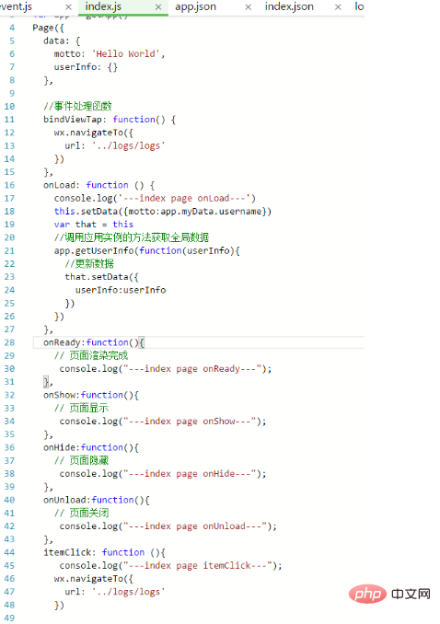The height and width of the screenshot is (624, 440).
Task: Close the event.js tab
Action: click(68, 7)
